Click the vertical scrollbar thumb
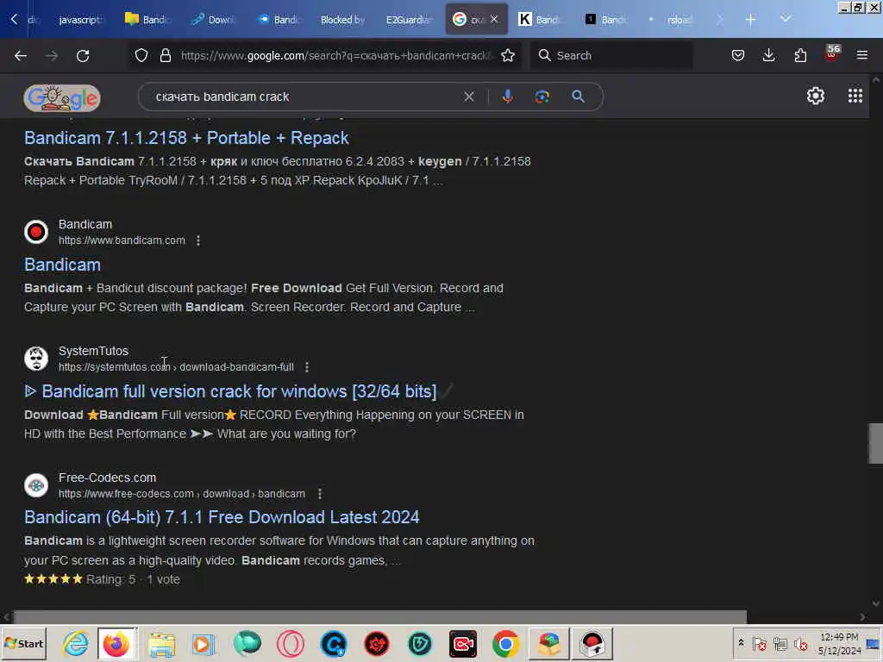The width and height of the screenshot is (883, 662). [876, 444]
